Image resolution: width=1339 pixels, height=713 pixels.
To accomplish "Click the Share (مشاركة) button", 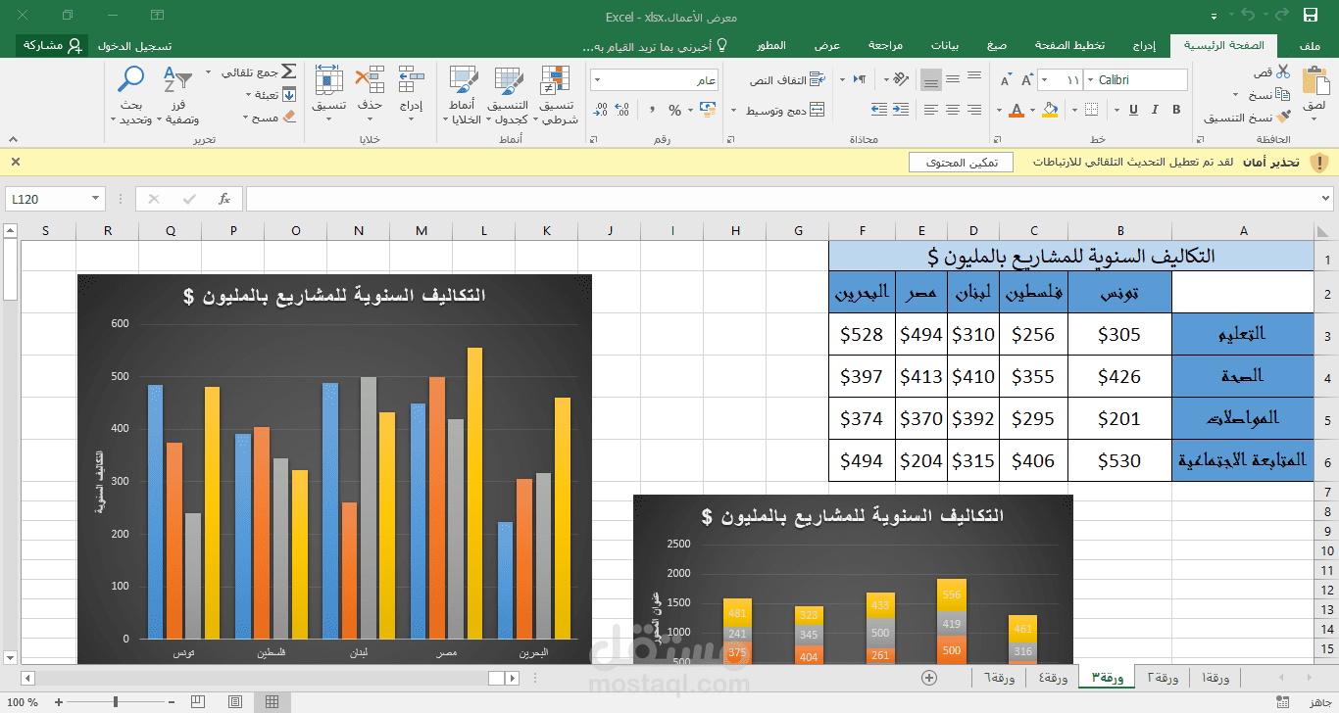I will (54, 46).
